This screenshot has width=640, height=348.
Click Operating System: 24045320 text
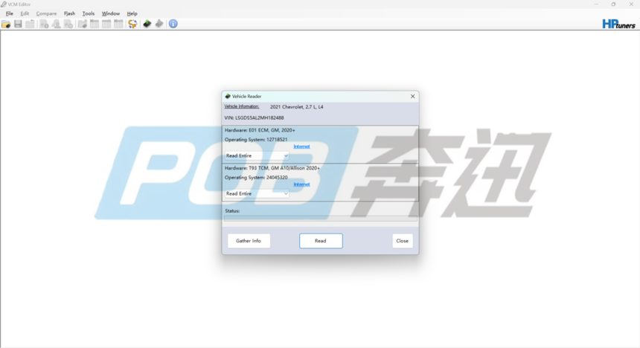click(x=256, y=178)
